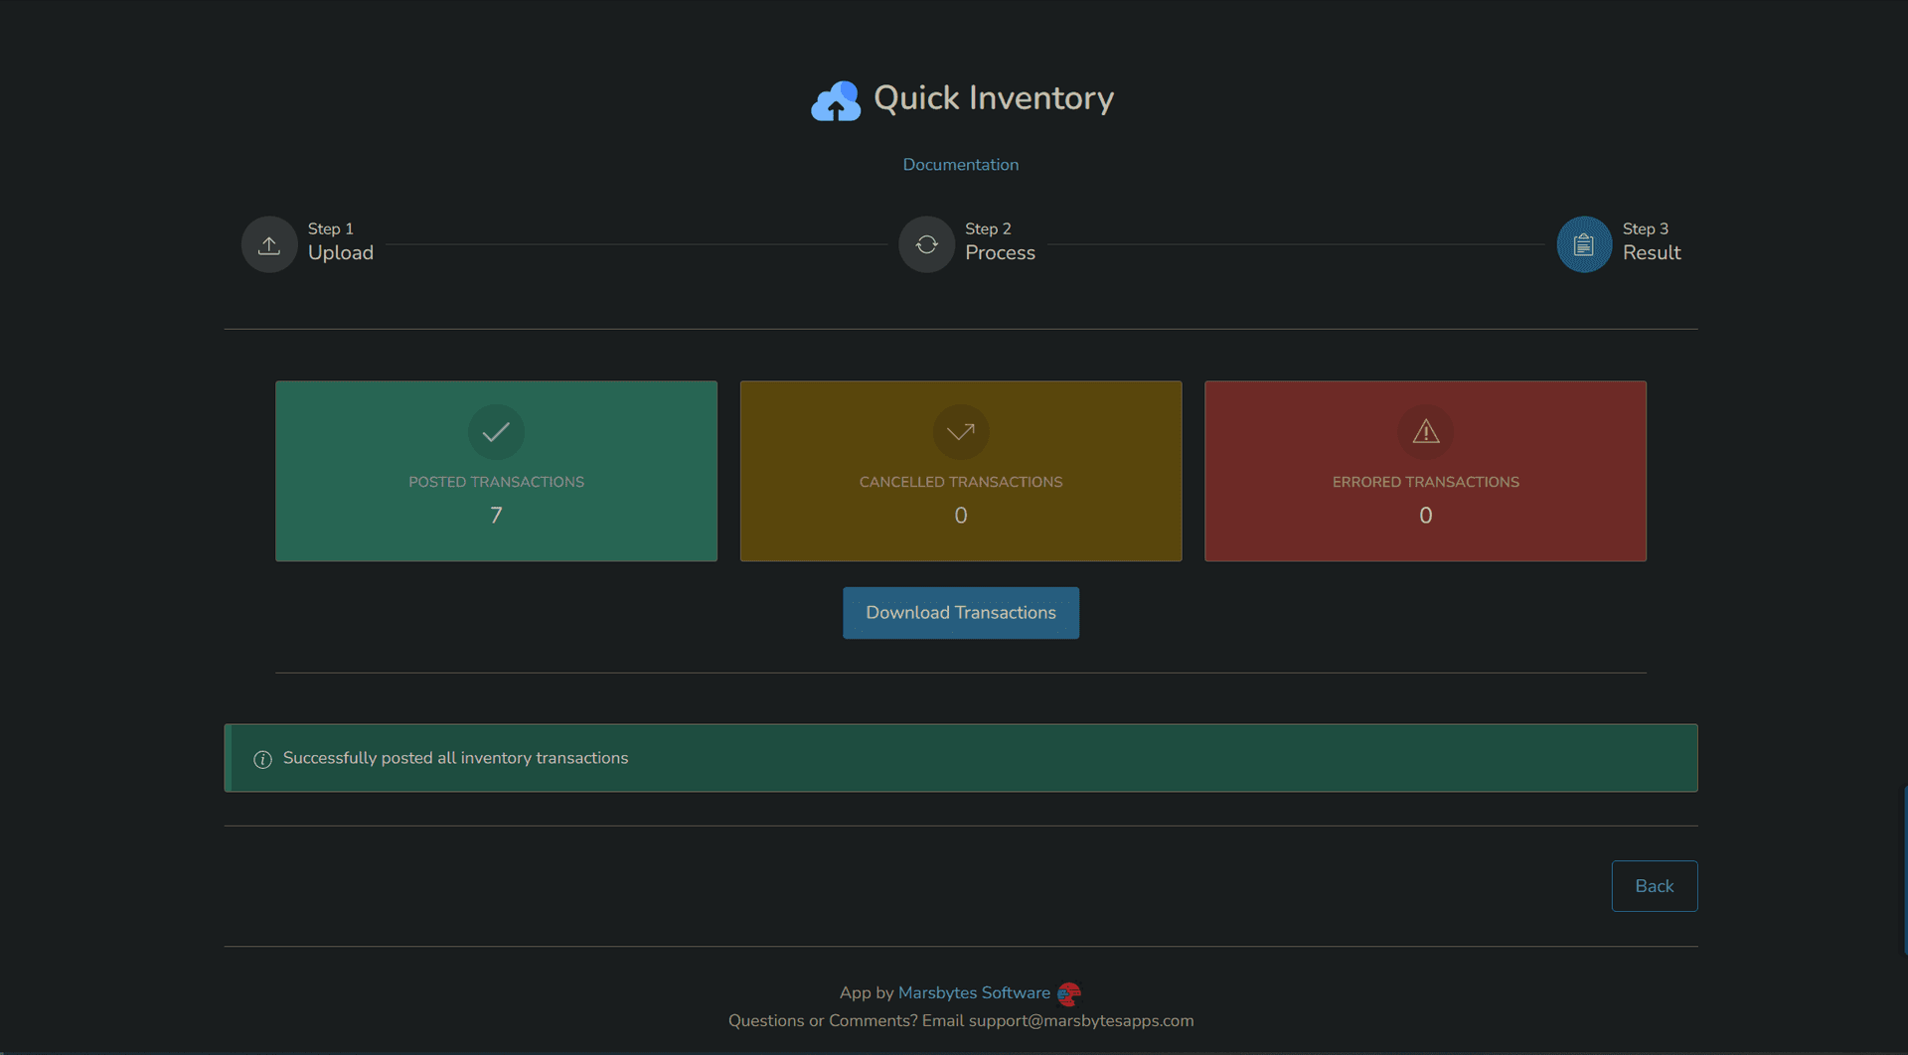This screenshot has width=1908, height=1055.
Task: Click the checkmark icon on Posted Transactions
Action: tap(496, 432)
